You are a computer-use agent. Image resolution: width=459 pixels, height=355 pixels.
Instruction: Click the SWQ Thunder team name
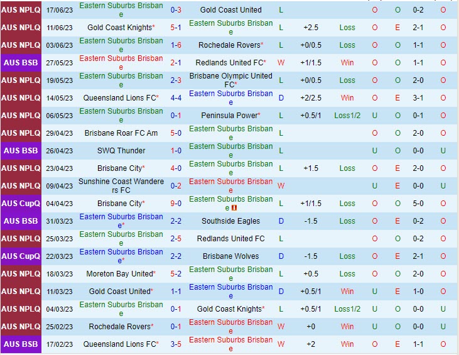(121, 151)
